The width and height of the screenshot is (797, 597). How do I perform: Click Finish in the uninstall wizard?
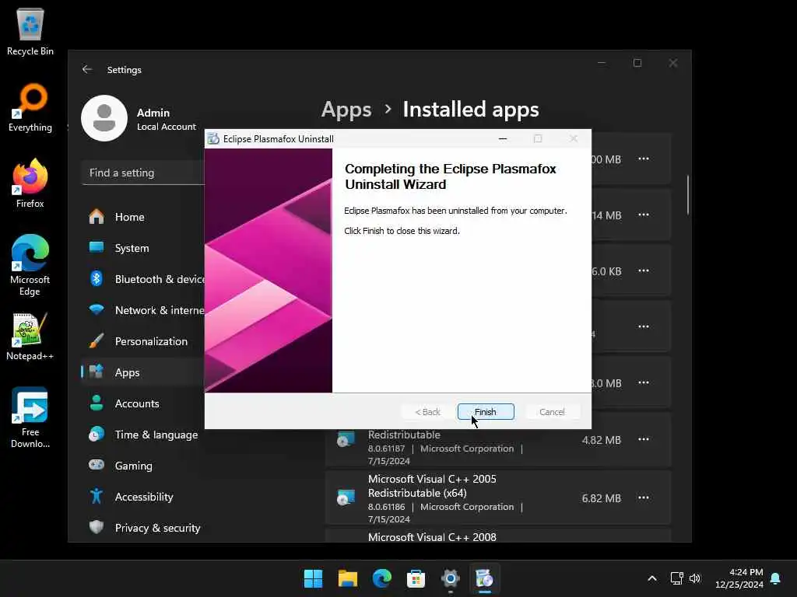point(486,412)
